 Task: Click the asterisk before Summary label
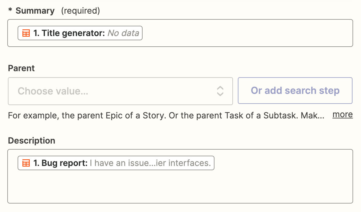coord(10,11)
